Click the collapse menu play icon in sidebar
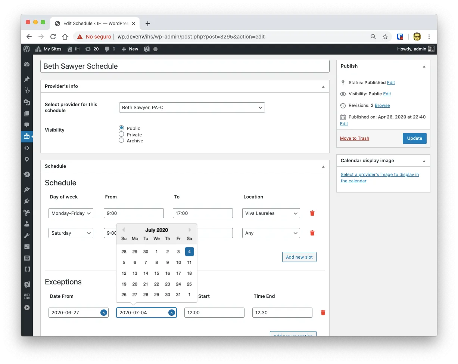 click(x=27, y=308)
